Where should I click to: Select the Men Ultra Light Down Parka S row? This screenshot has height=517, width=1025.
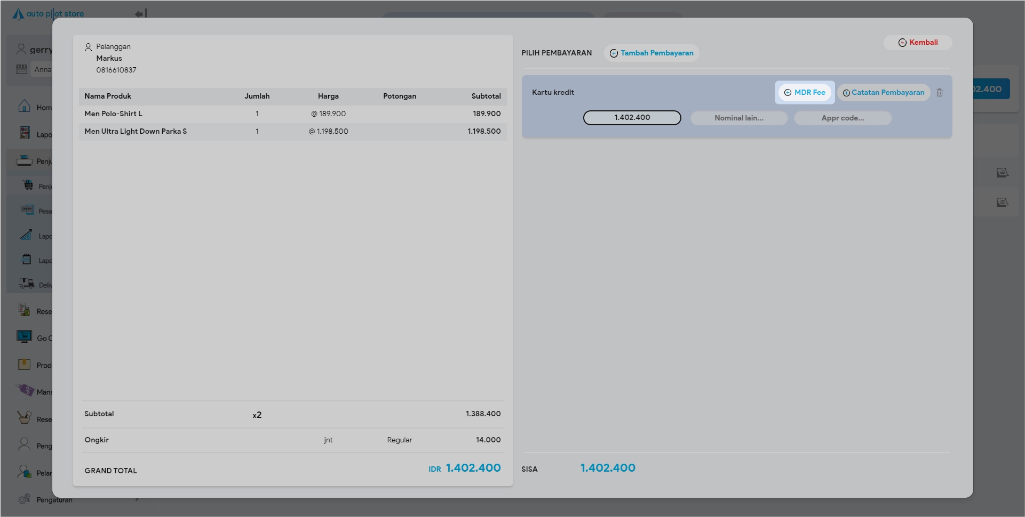point(292,132)
